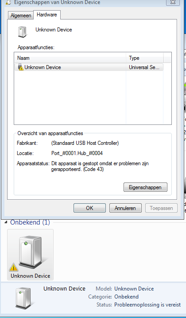Screen dimensions: 186x318
Task: Click the Universal Se... type cell
Action: click(x=144, y=67)
